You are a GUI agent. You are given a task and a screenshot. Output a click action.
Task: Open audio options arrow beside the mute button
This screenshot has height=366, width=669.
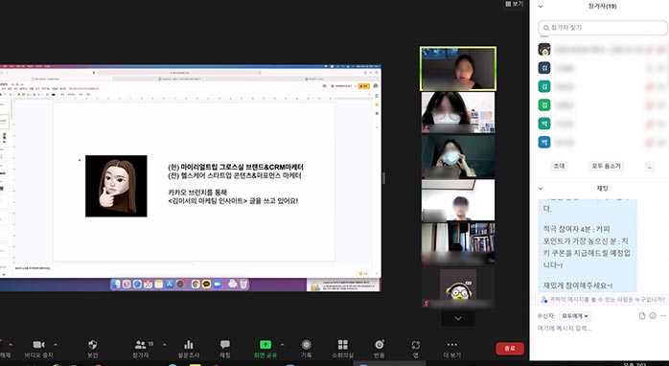[11, 345]
